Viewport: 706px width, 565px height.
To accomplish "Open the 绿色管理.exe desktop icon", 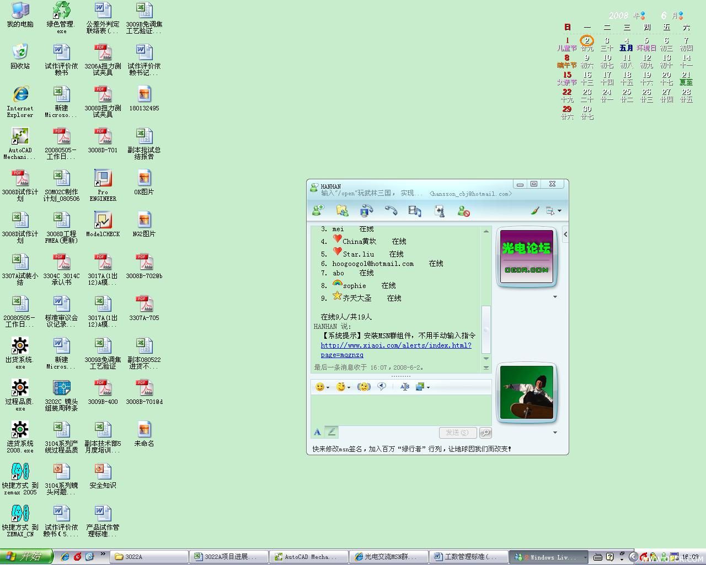I will (61, 18).
